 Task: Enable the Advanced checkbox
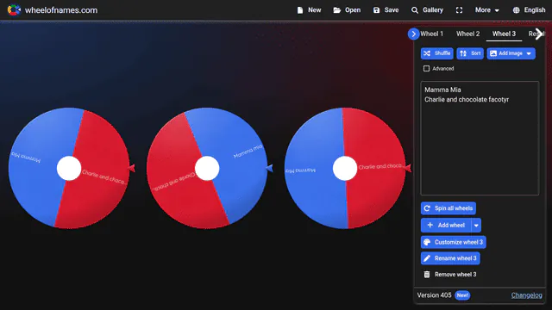[426, 68]
